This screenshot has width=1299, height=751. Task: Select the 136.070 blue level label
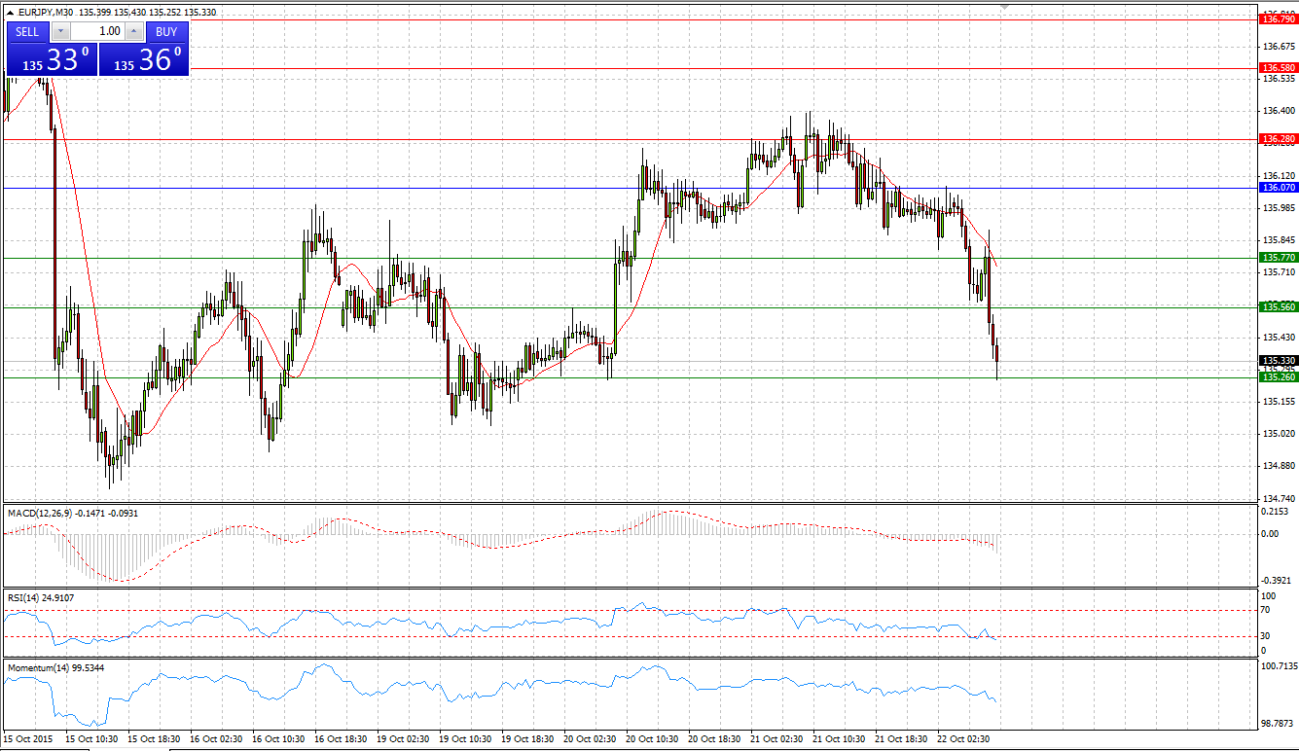[x=1279, y=187]
